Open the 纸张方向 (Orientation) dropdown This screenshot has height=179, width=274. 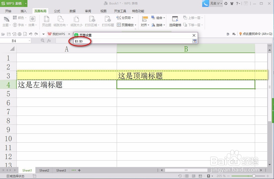coord(61,21)
